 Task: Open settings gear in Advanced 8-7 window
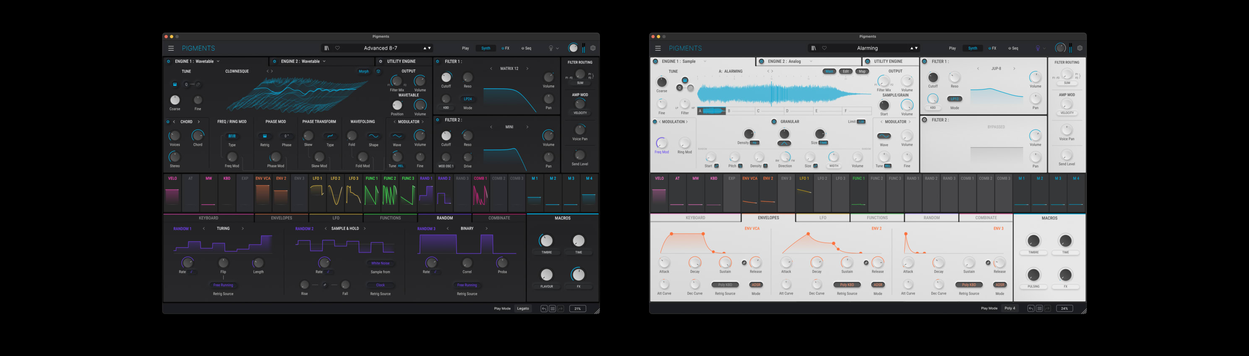coord(593,48)
